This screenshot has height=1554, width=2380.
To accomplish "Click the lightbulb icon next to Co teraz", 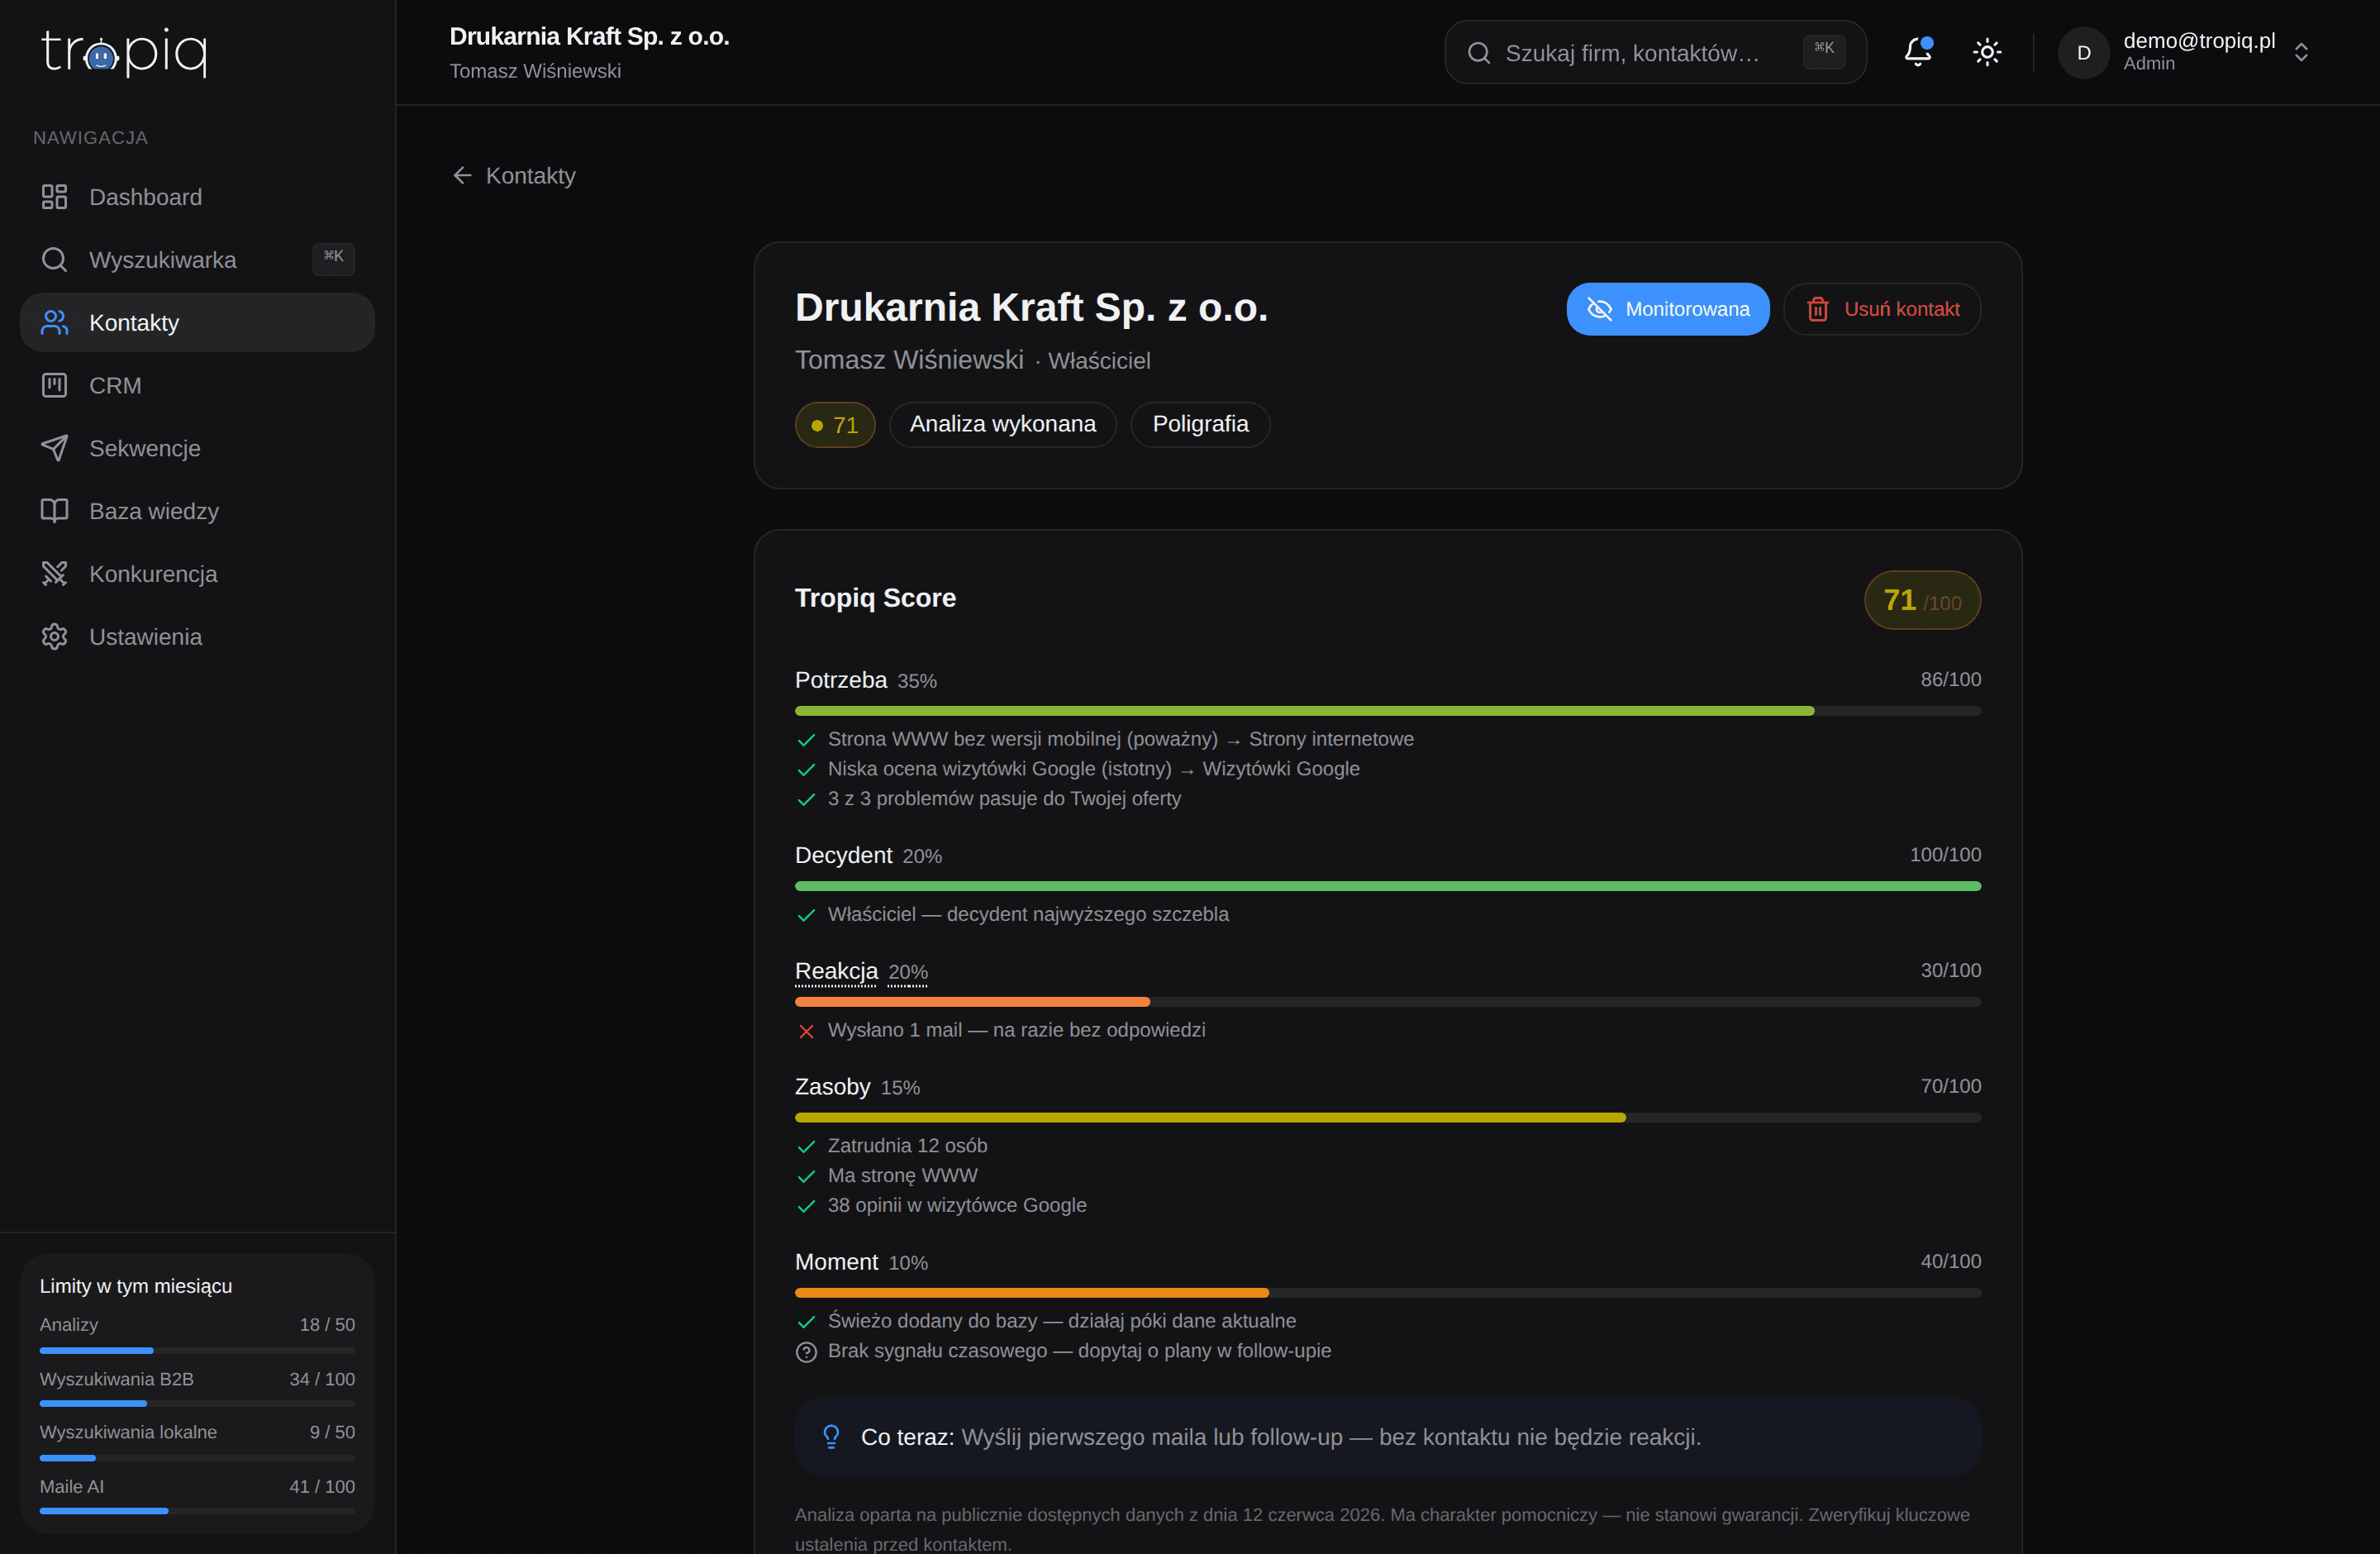I will coord(831,1437).
